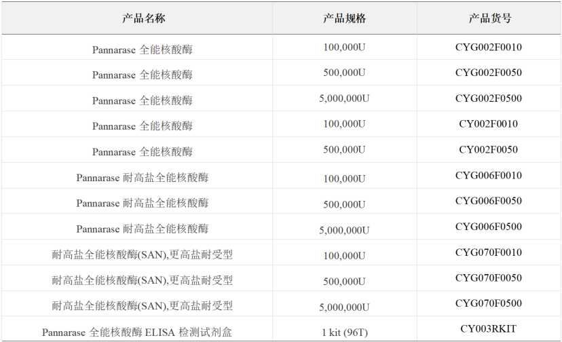Click 500,000U spec in CYG006F0050 row

pyautogui.click(x=344, y=205)
